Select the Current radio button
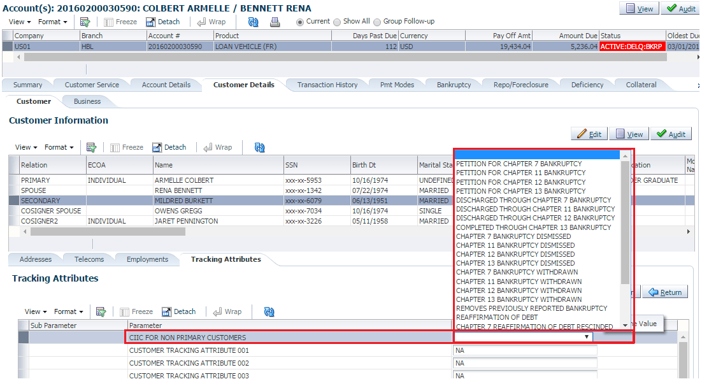 [x=300, y=22]
